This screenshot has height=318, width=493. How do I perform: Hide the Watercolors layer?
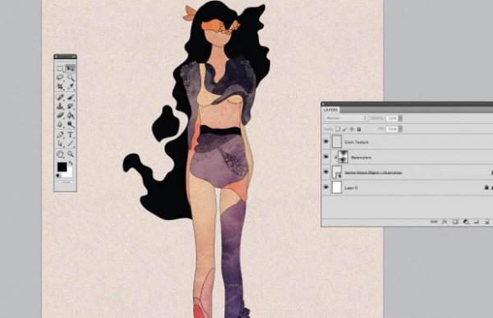[x=325, y=157]
